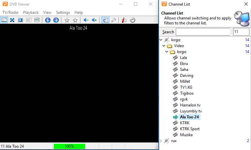251x150 pixels.
Task: Click the folder icon beside Video
Action: pos(170,46)
